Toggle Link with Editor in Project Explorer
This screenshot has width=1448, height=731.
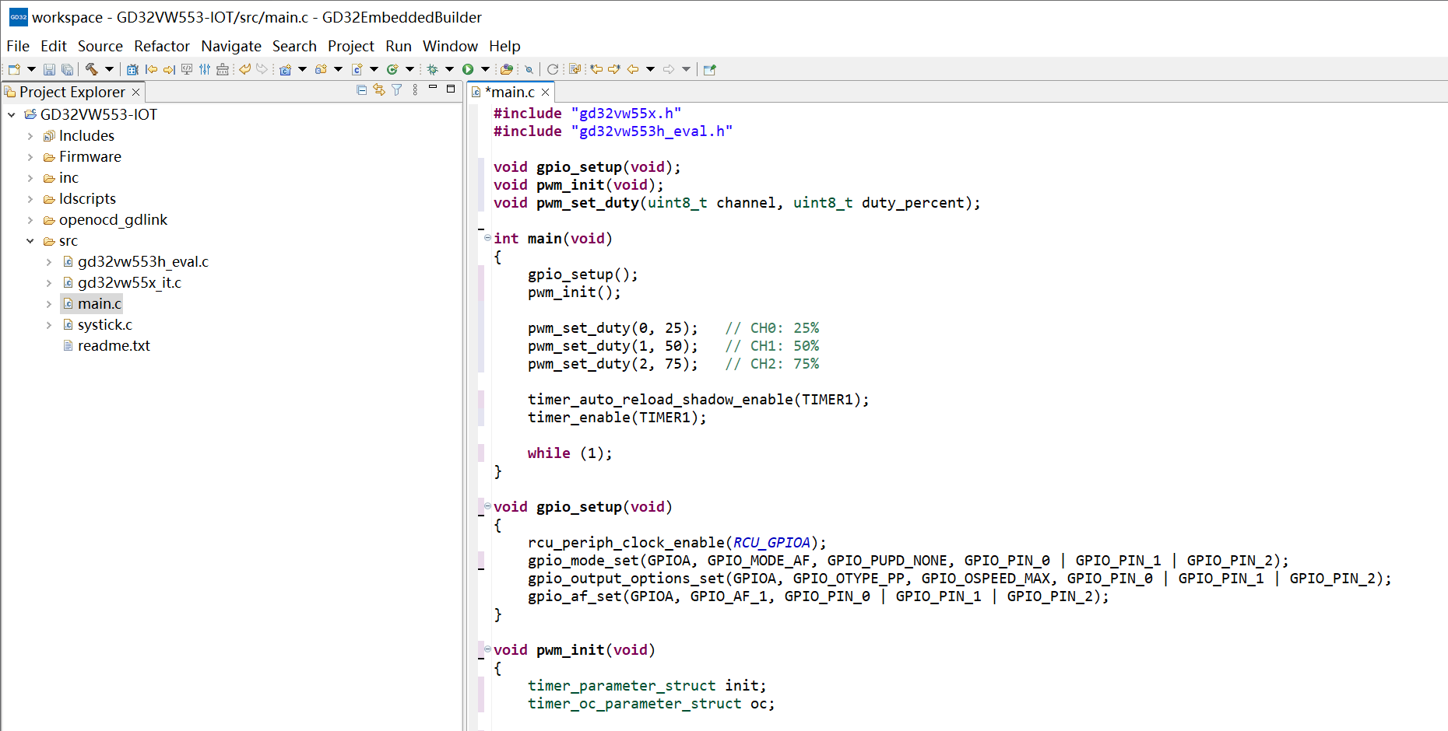pyautogui.click(x=379, y=90)
